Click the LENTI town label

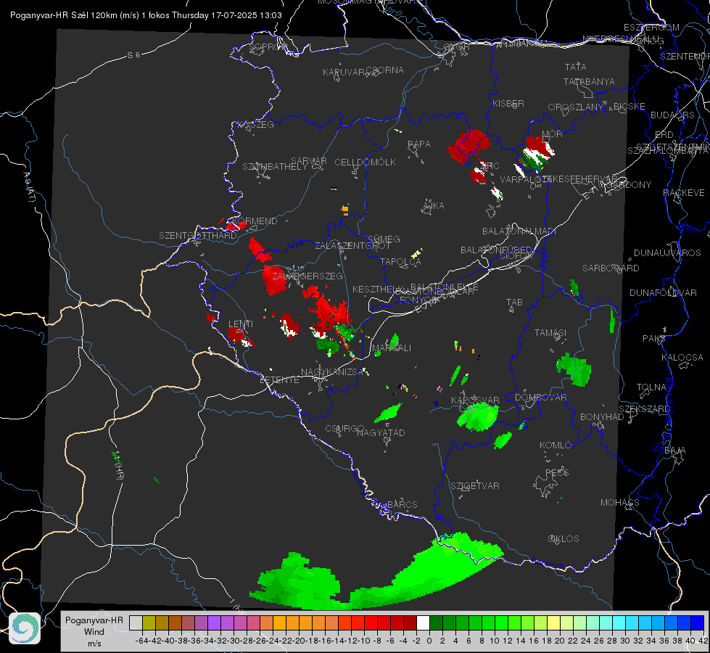pyautogui.click(x=241, y=324)
